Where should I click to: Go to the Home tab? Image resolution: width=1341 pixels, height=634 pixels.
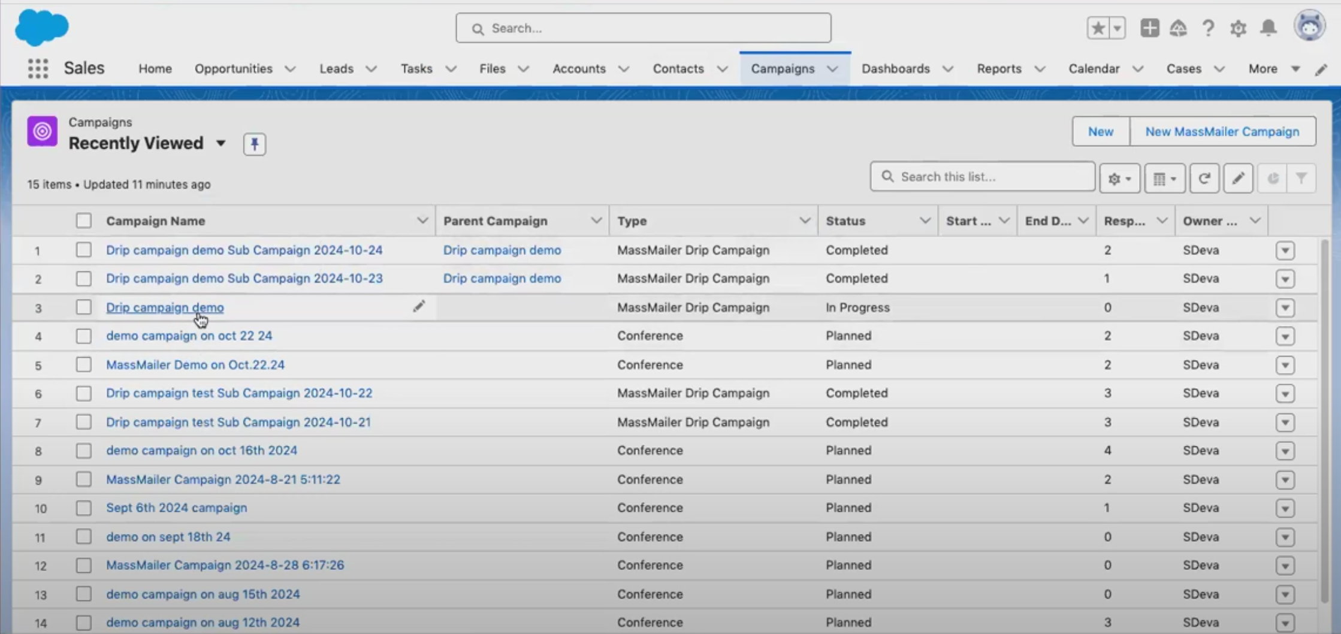tap(155, 69)
